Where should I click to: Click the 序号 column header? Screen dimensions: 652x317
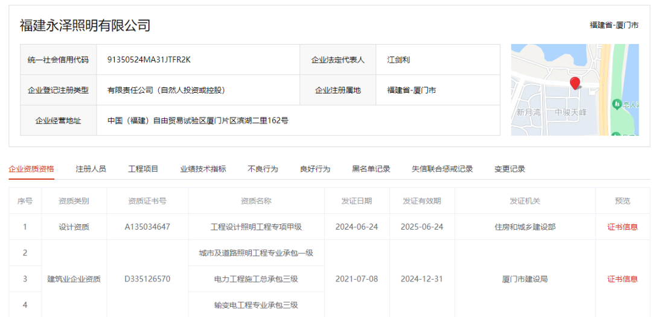pyautogui.click(x=25, y=201)
